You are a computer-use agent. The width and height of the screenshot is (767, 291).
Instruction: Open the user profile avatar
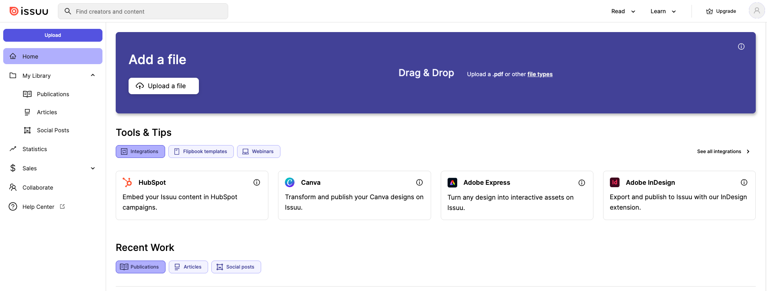pos(757,11)
